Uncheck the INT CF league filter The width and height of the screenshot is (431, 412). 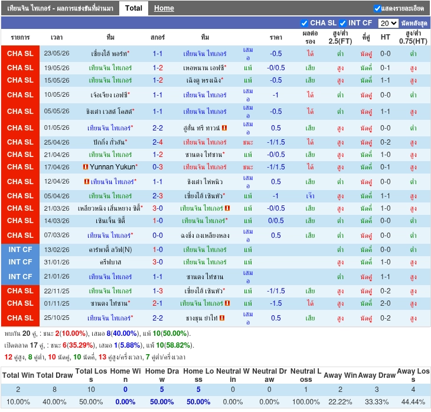(x=342, y=23)
